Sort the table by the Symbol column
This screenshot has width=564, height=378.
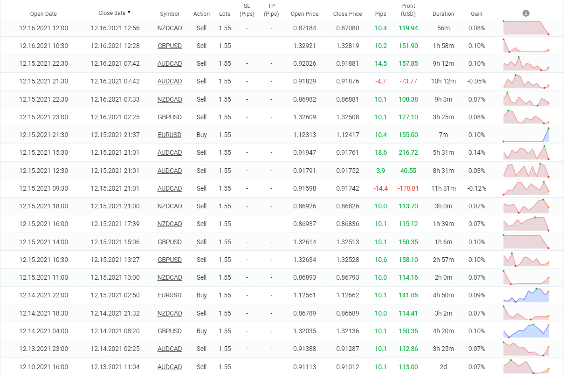click(x=170, y=14)
